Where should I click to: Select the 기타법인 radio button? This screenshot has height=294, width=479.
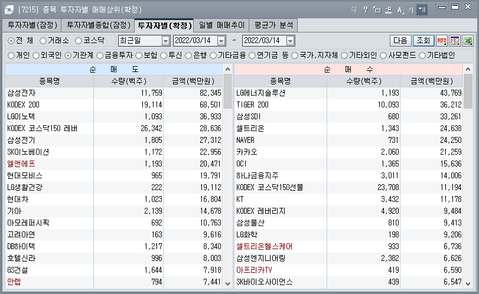pyautogui.click(x=422, y=55)
